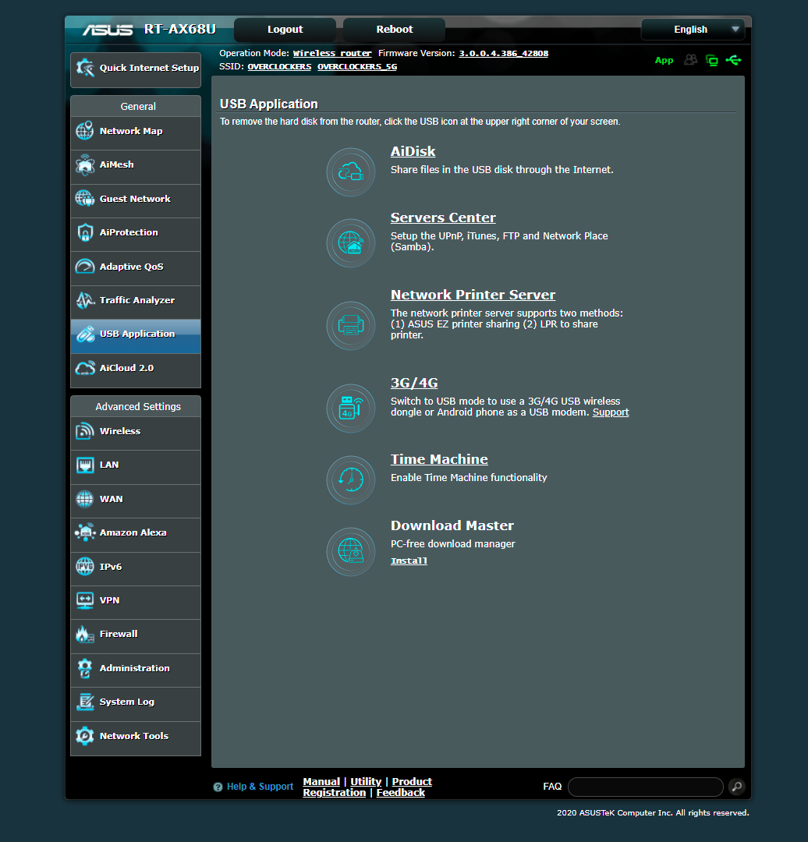
Task: Click the LAN port icon
Action: [85, 465]
